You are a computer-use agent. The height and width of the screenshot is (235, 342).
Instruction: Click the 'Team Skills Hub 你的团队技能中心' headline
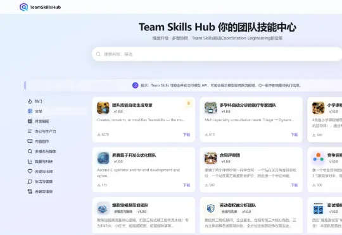click(217, 27)
